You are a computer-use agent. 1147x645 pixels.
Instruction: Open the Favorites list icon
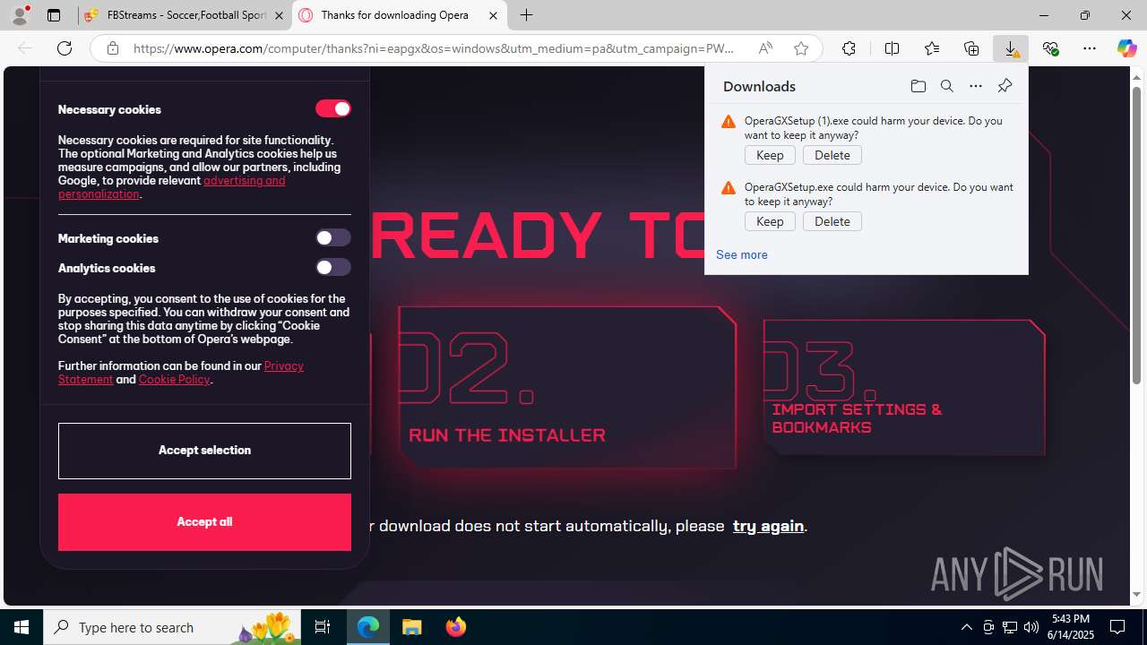(x=932, y=48)
